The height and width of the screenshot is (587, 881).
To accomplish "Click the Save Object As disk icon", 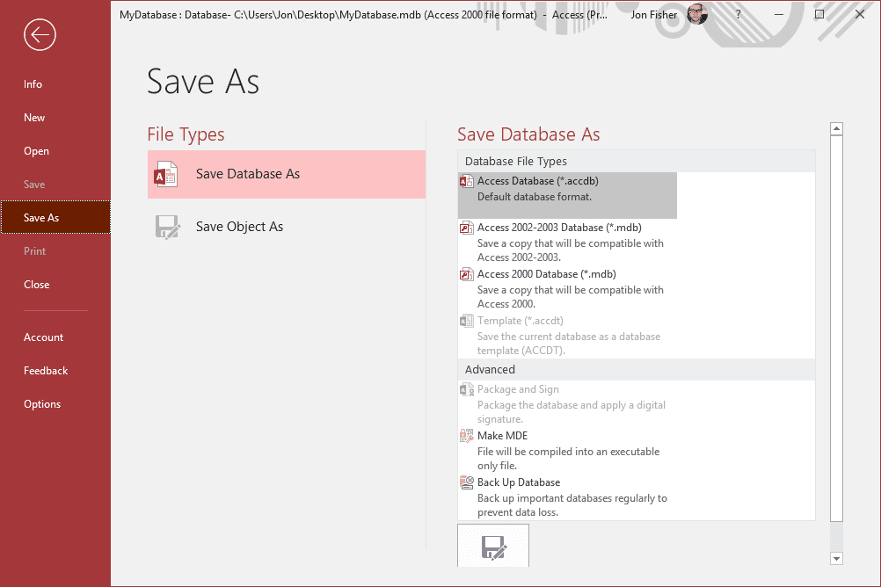I will pyautogui.click(x=166, y=227).
